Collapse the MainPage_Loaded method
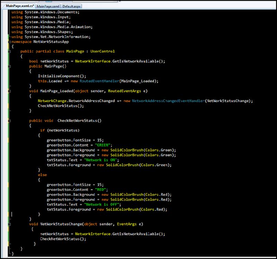The height and width of the screenshot is (259, 277). point(10,91)
